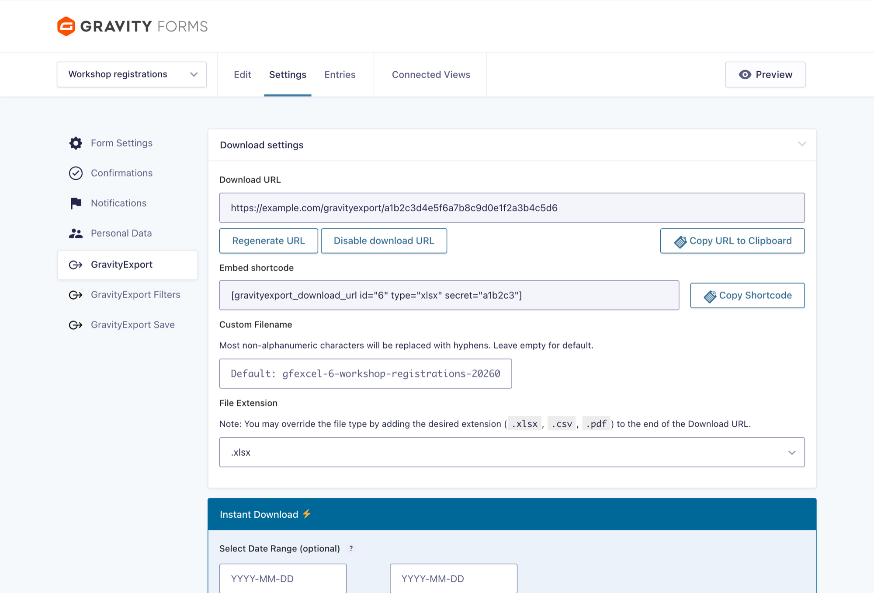Click the eye icon in Preview
The image size is (874, 593).
point(745,75)
